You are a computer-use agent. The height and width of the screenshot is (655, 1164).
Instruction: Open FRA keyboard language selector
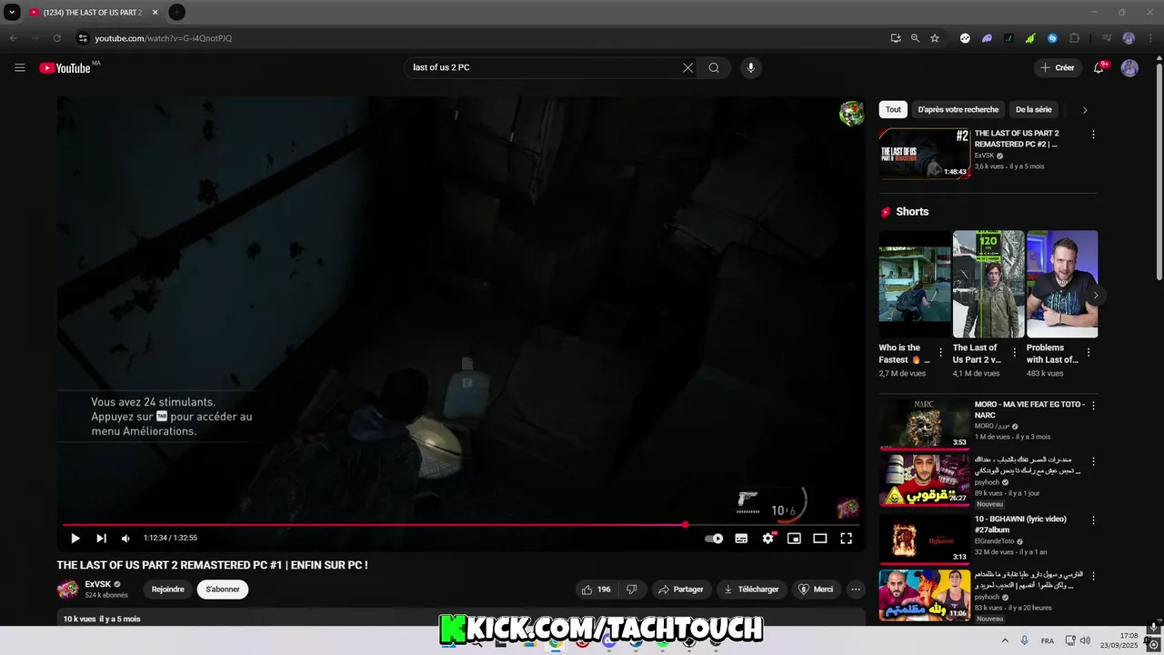[1048, 640]
